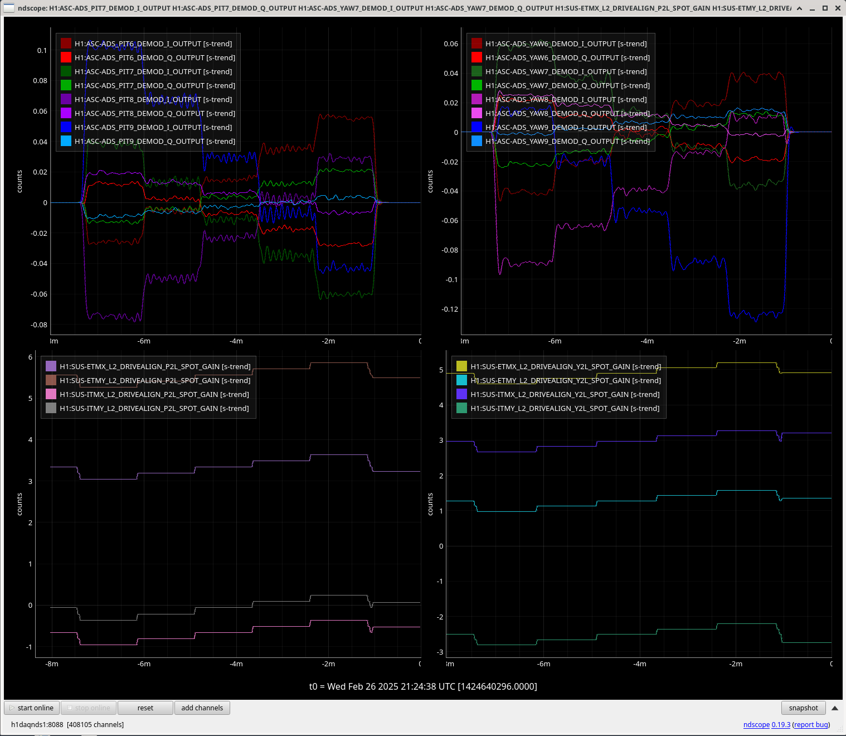Click YAW7_DEMOD_Q_OUTPUT green legend swatch

click(477, 85)
